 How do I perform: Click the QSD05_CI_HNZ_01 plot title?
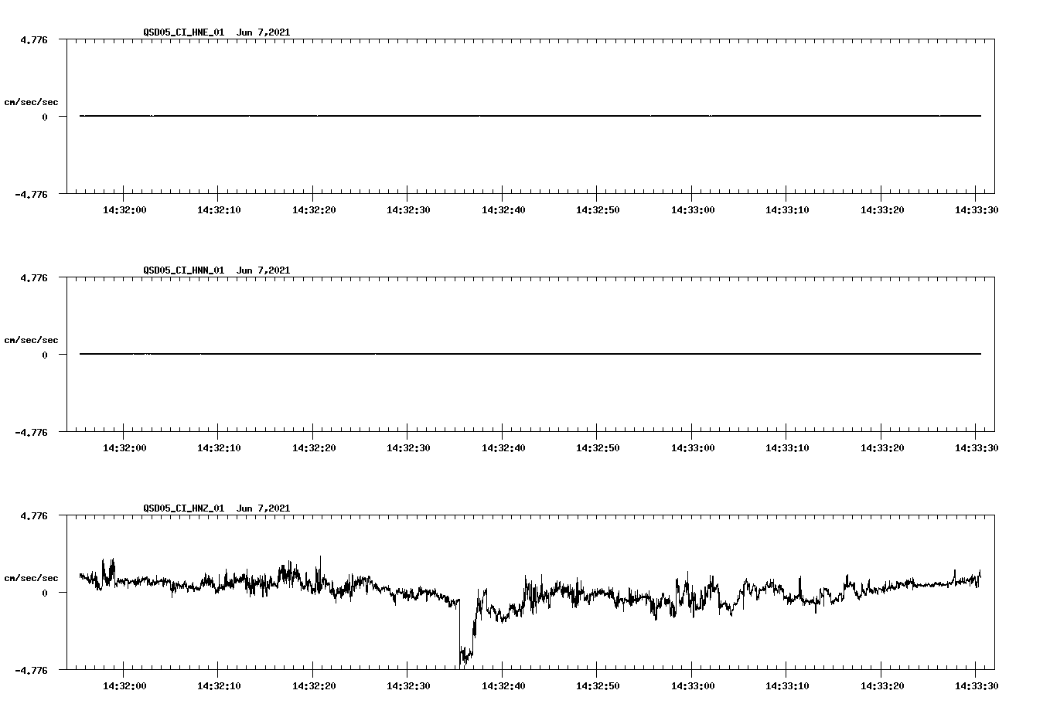tap(216, 508)
